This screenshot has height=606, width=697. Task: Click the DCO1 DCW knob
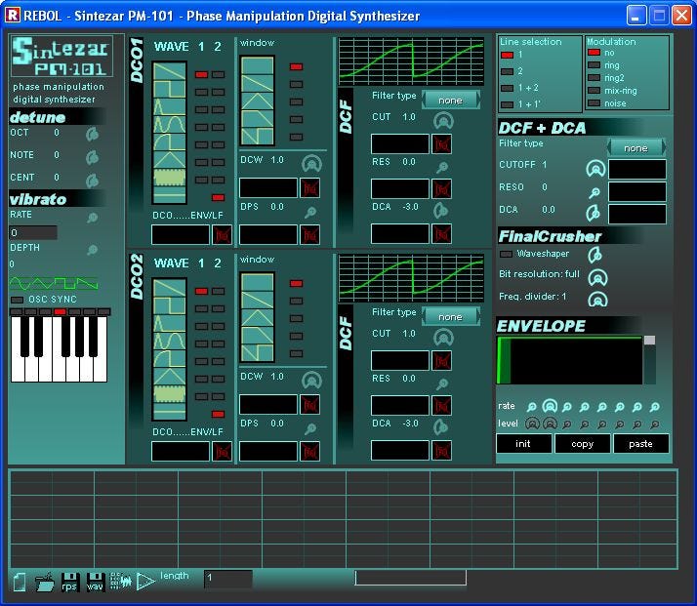coord(311,164)
